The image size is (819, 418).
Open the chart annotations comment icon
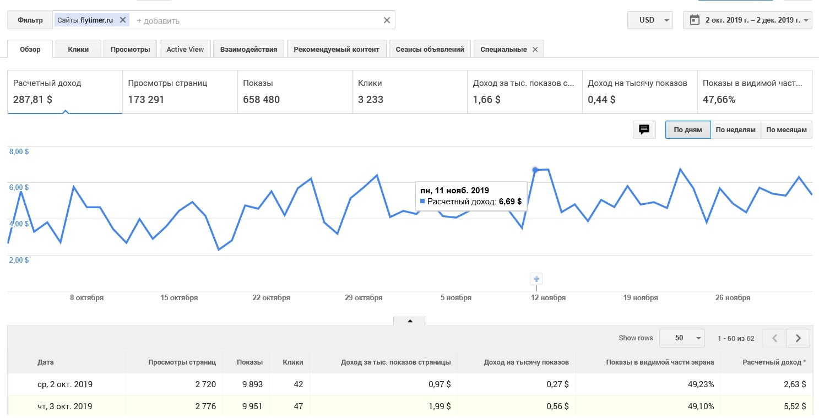644,130
